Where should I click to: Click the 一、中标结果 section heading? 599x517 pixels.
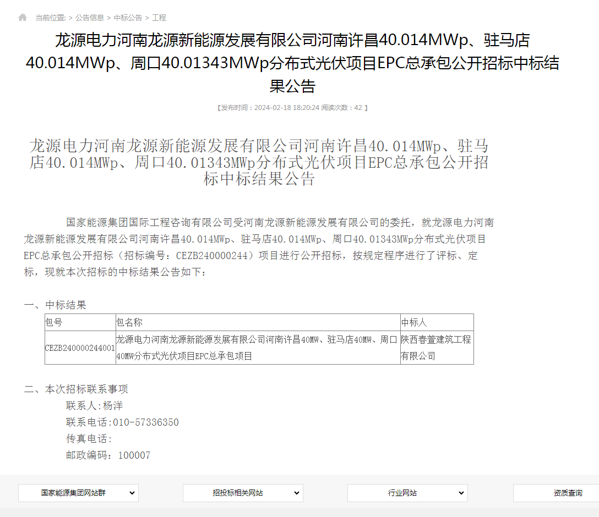click(x=55, y=305)
